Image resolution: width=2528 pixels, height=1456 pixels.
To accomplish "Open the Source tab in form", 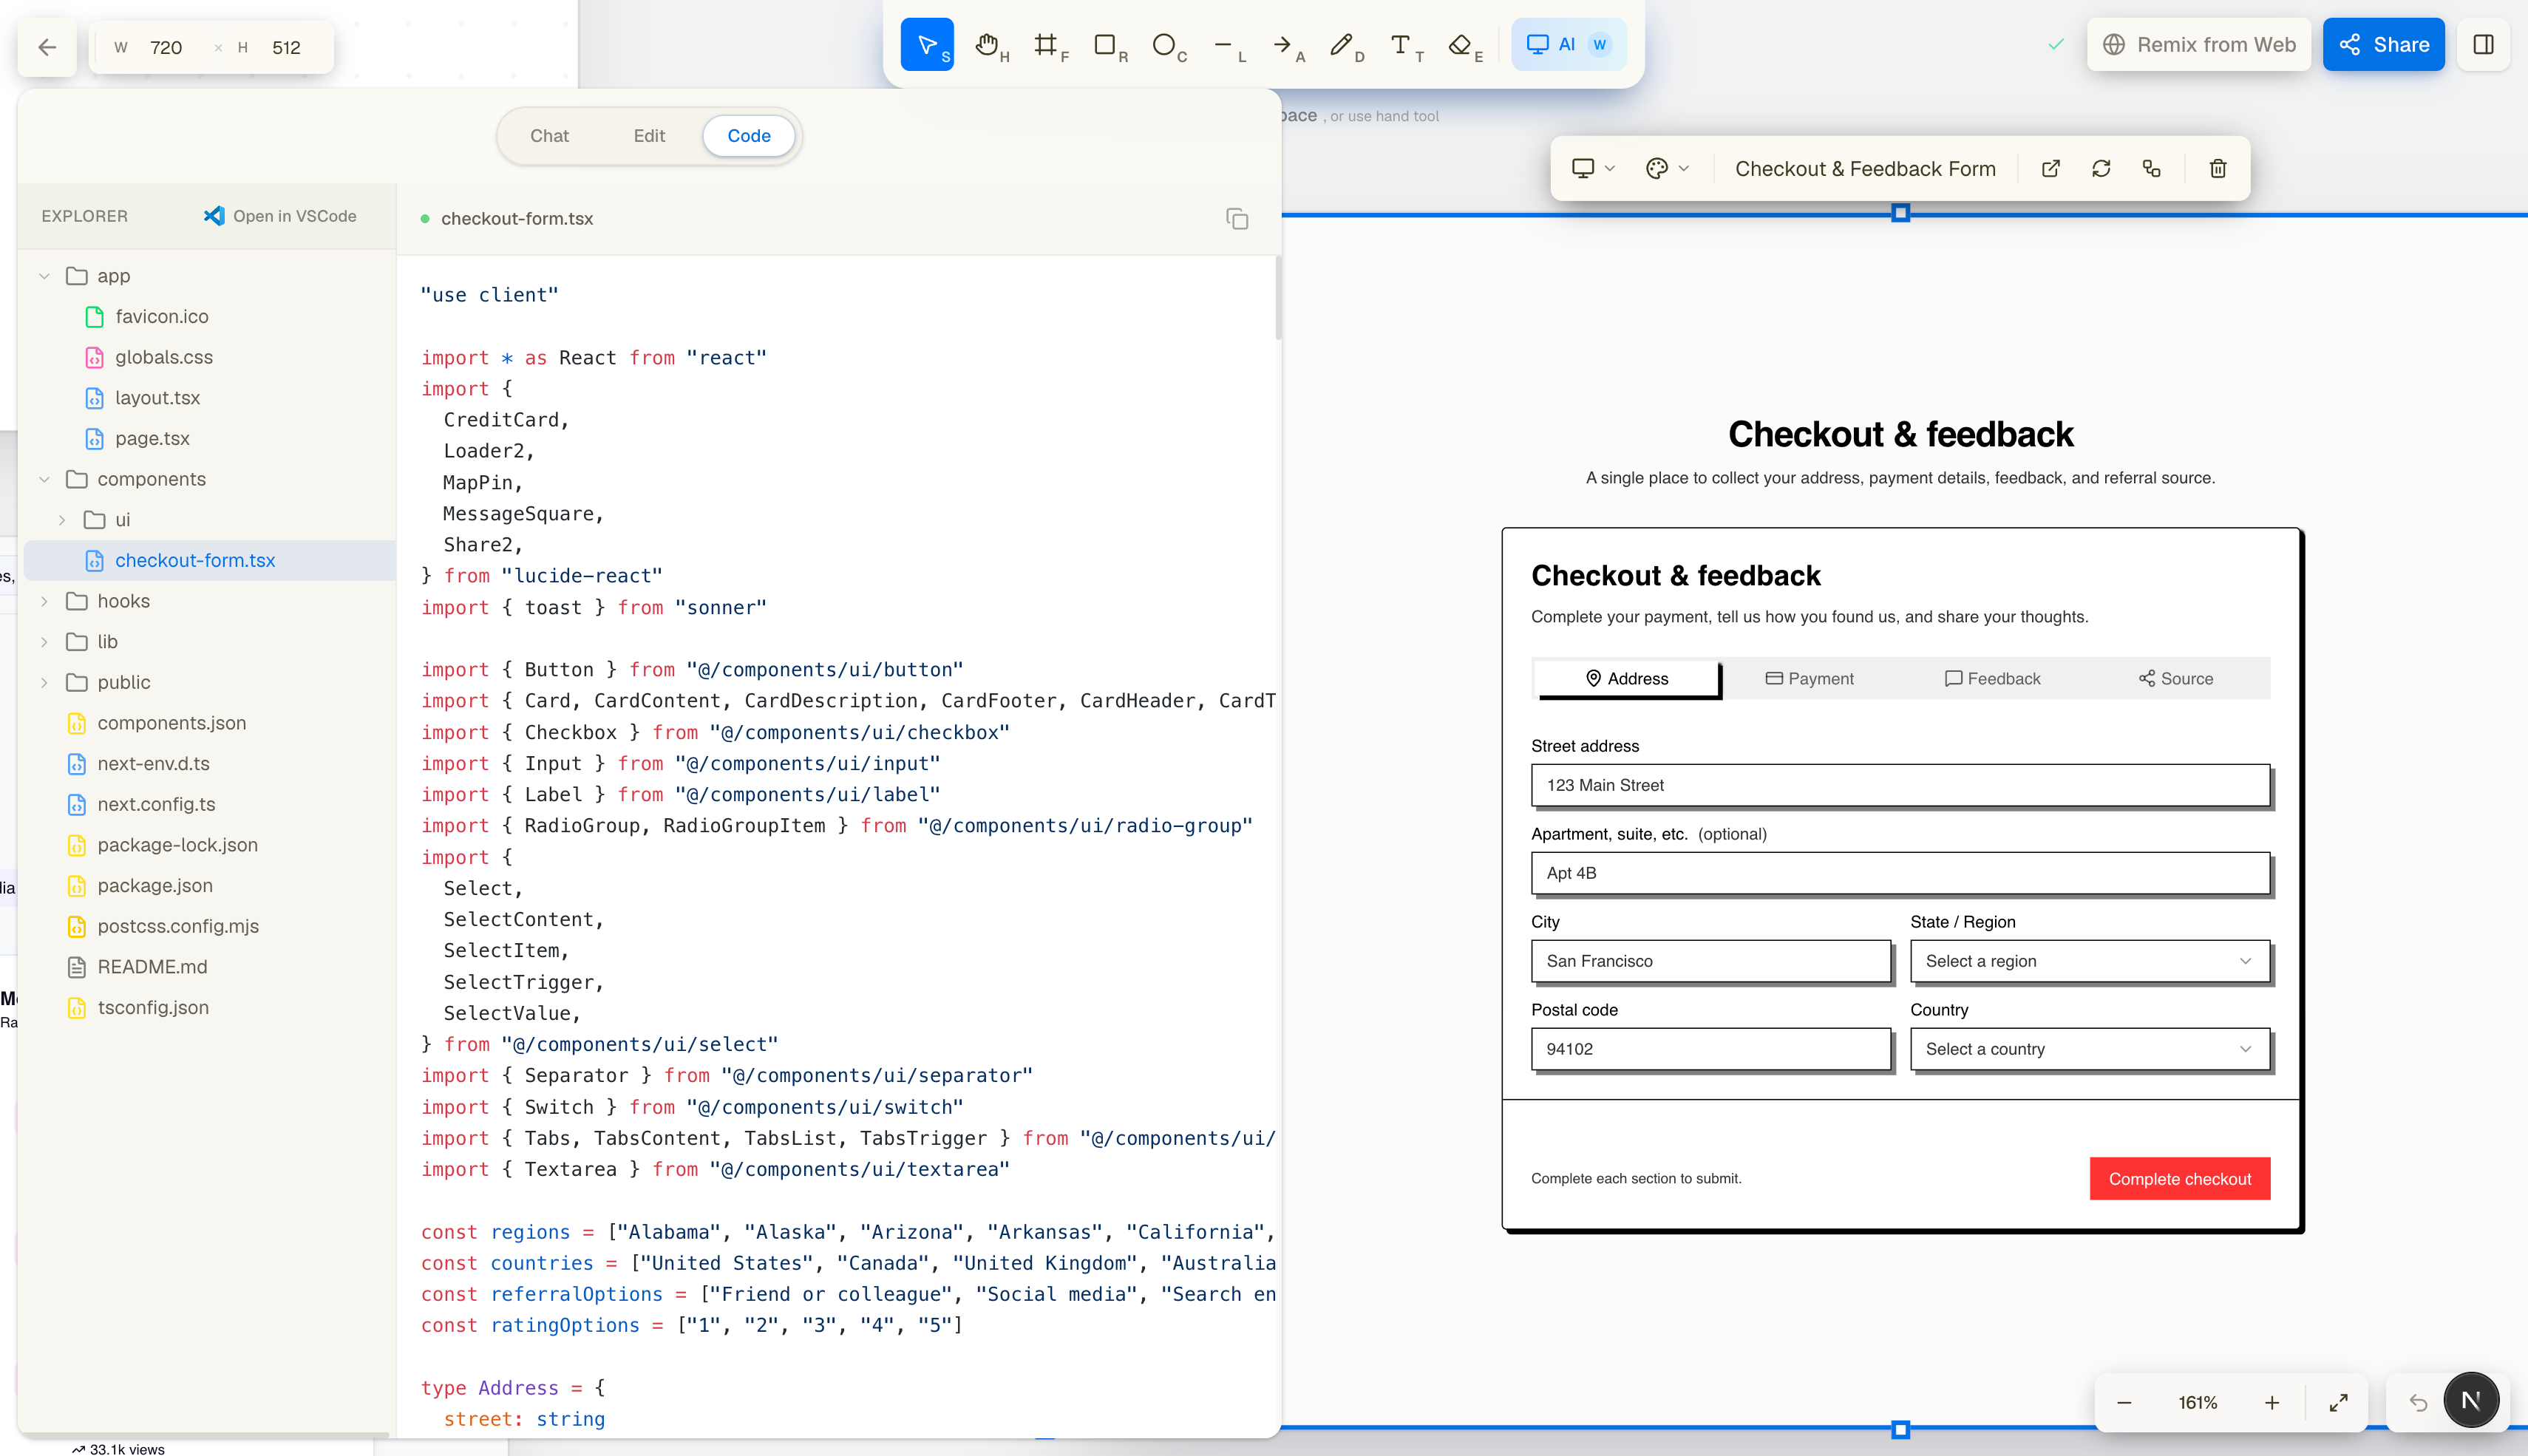I will (2176, 679).
